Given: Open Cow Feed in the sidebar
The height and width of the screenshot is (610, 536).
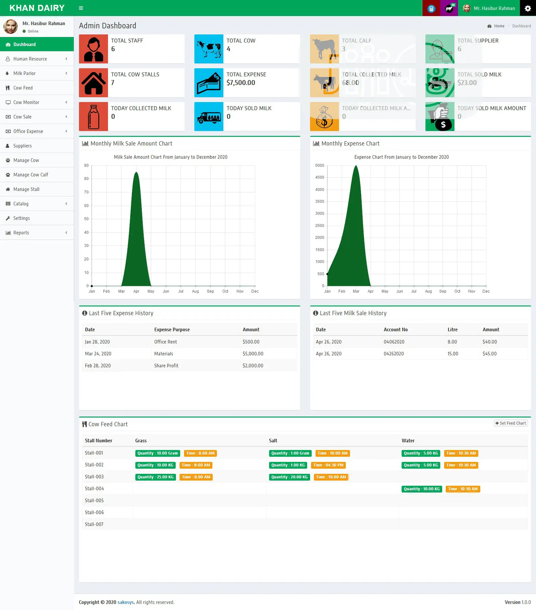Looking at the screenshot, I should (x=37, y=88).
